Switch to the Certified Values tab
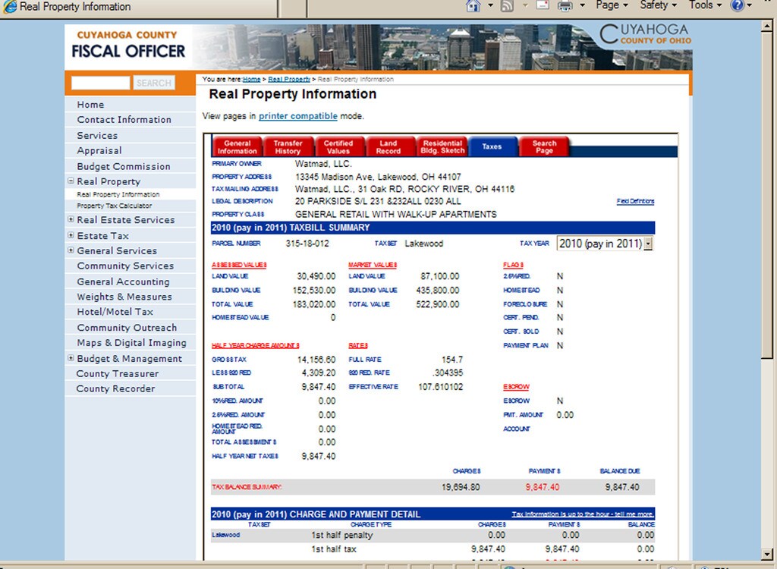The height and width of the screenshot is (569, 777). tap(338, 146)
